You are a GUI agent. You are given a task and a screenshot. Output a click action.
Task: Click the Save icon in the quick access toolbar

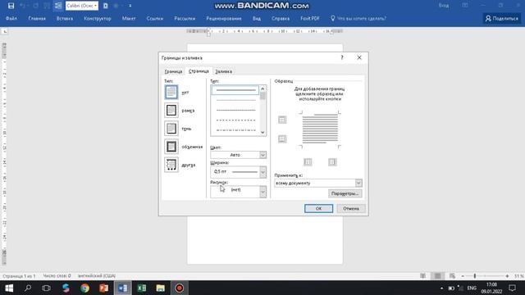(11, 6)
